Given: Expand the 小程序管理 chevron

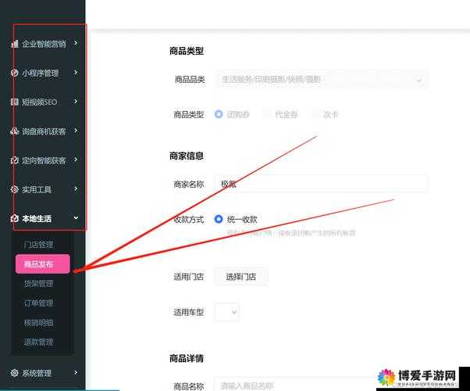Looking at the screenshot, I should click(76, 72).
